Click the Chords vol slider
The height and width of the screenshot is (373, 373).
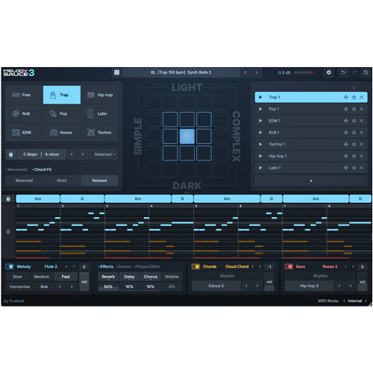pyautogui.click(x=269, y=282)
